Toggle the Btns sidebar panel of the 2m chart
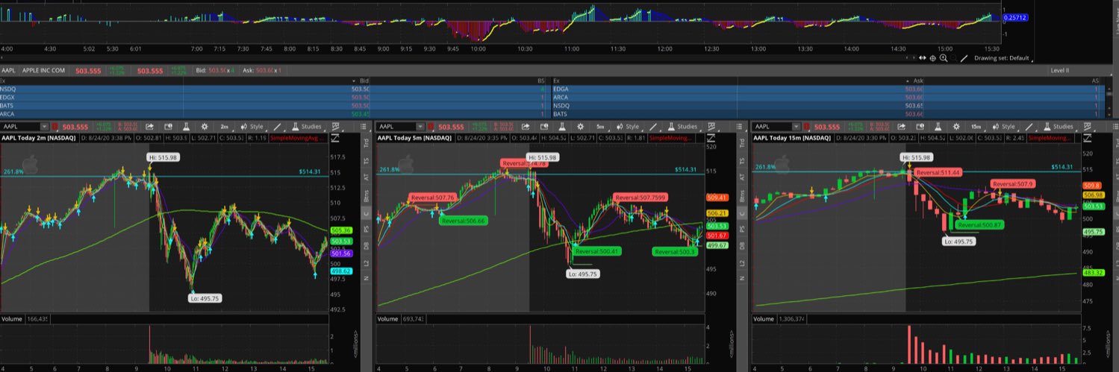 click(365, 195)
